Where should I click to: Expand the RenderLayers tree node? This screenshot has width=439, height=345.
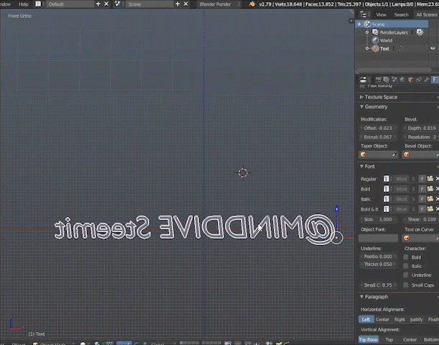tap(367, 32)
